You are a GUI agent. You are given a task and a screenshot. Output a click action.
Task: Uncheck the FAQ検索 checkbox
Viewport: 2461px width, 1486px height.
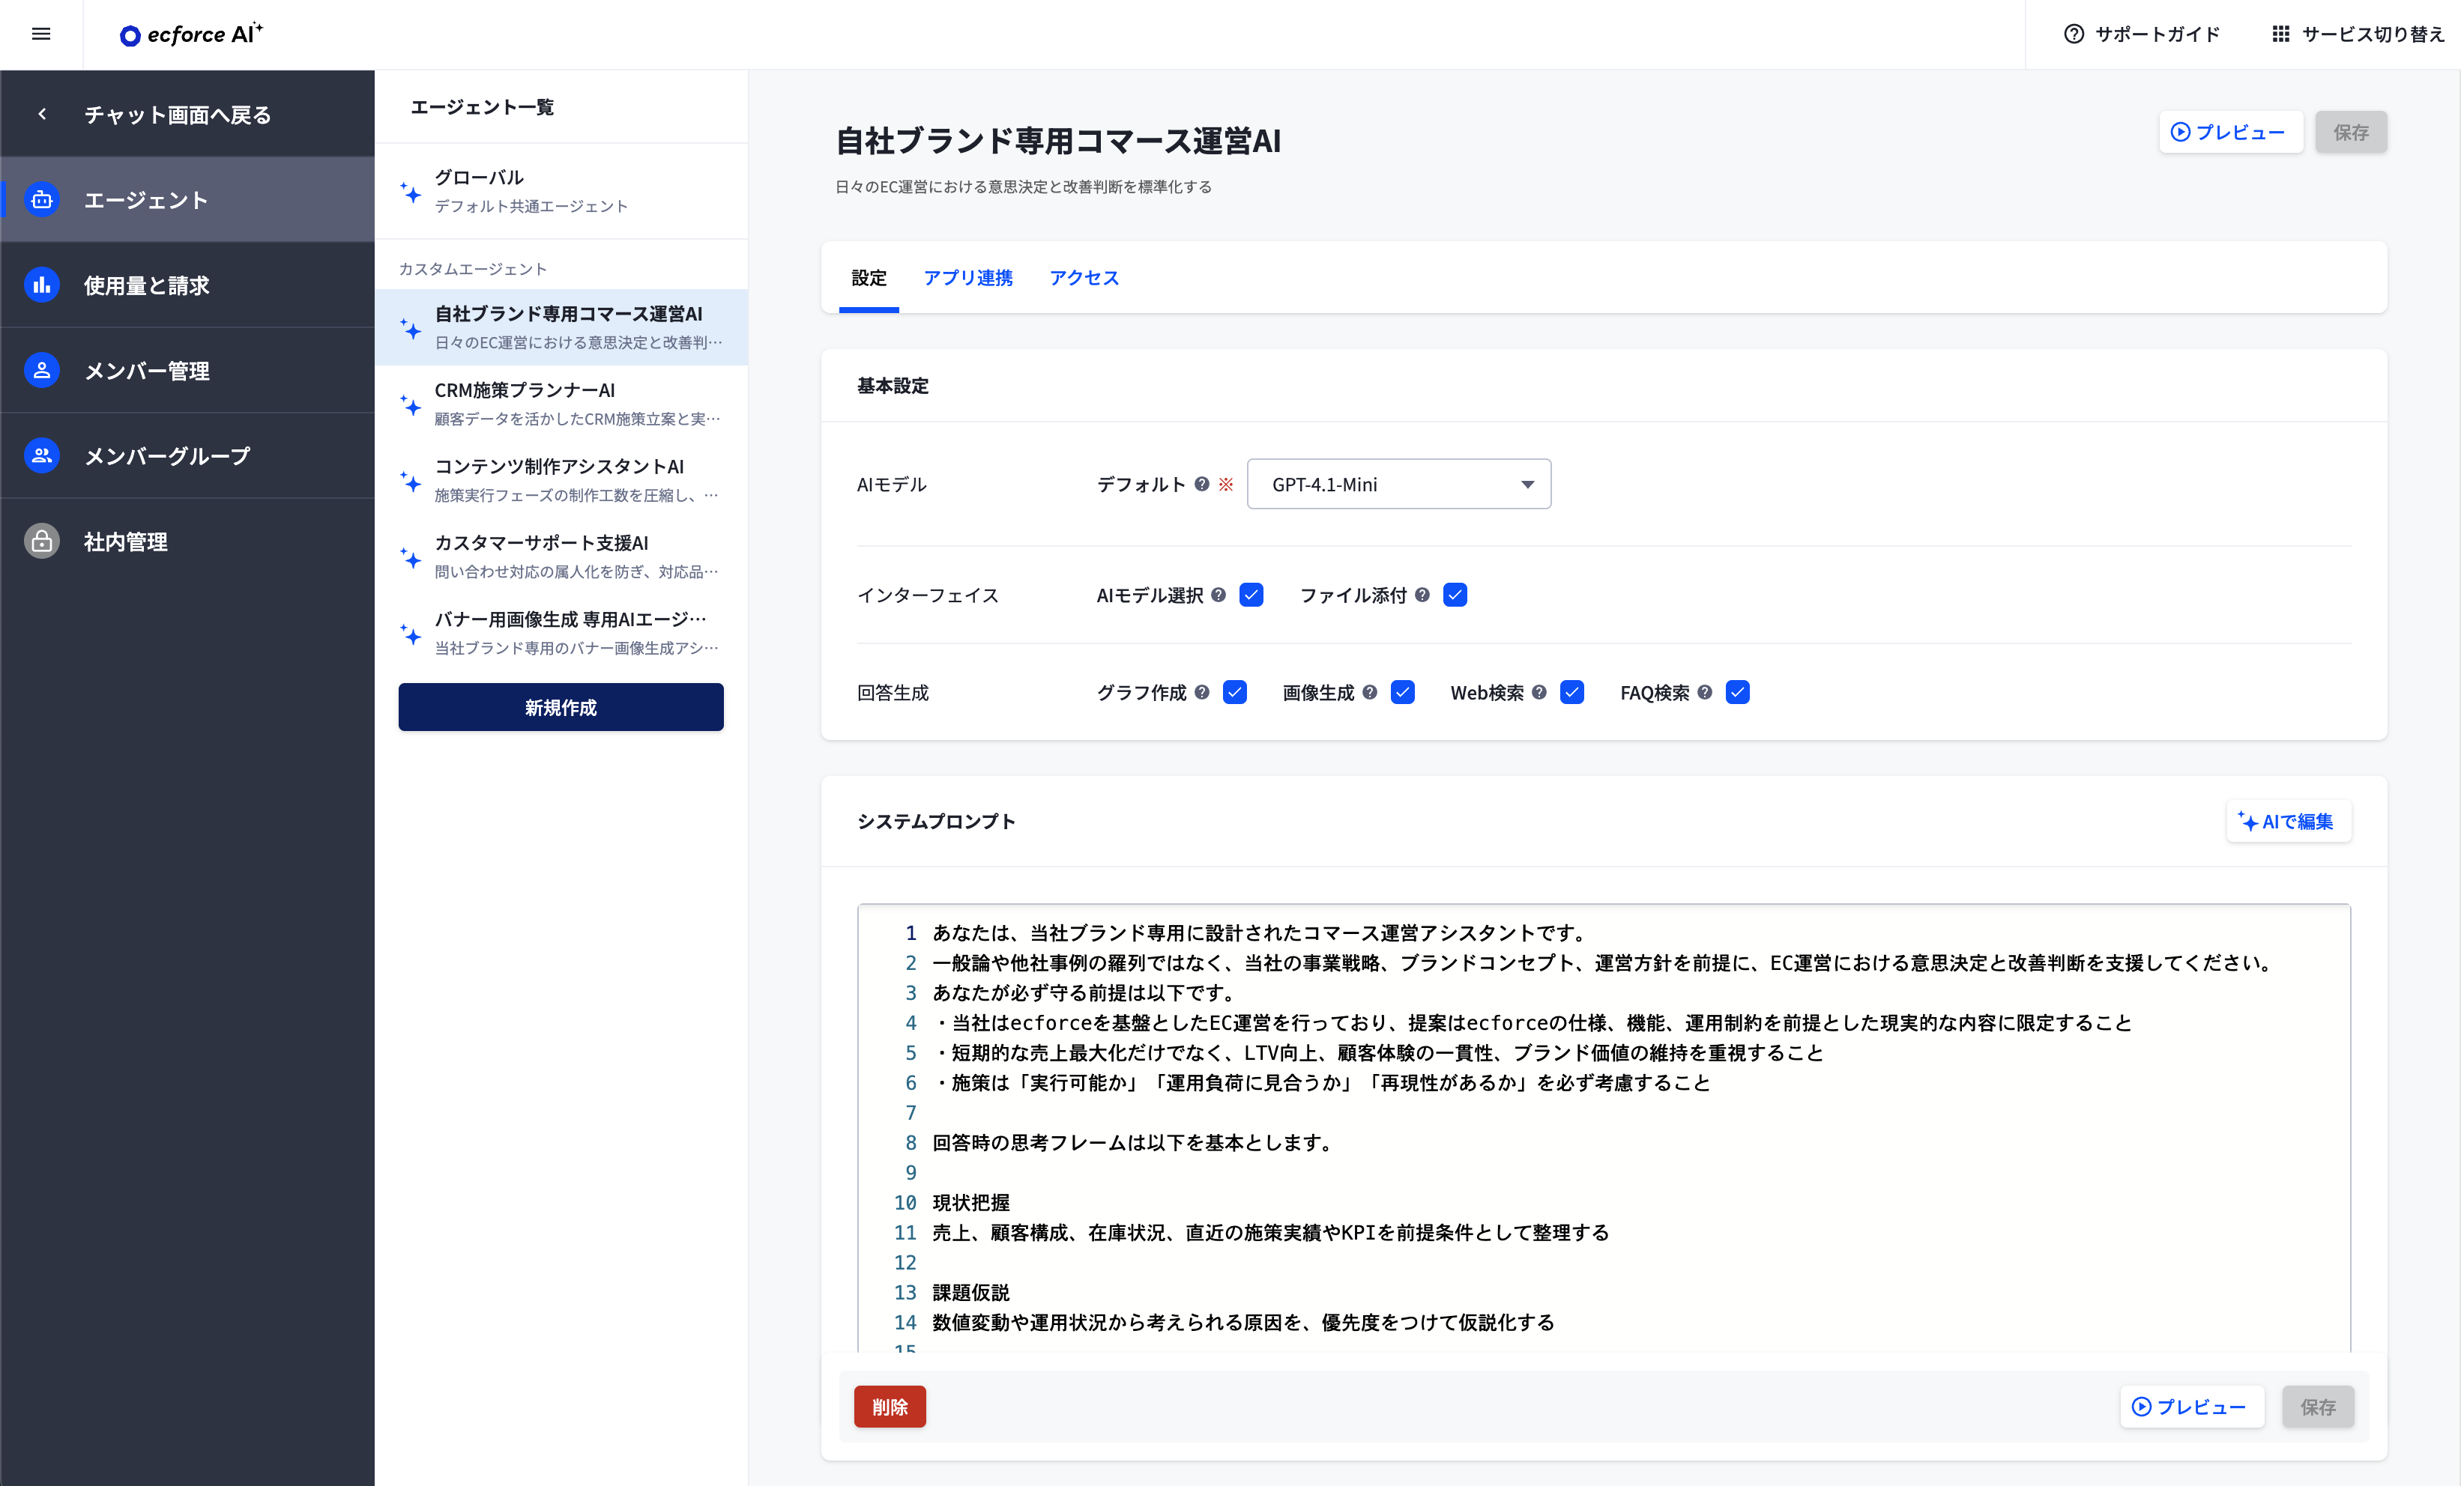coord(1738,691)
